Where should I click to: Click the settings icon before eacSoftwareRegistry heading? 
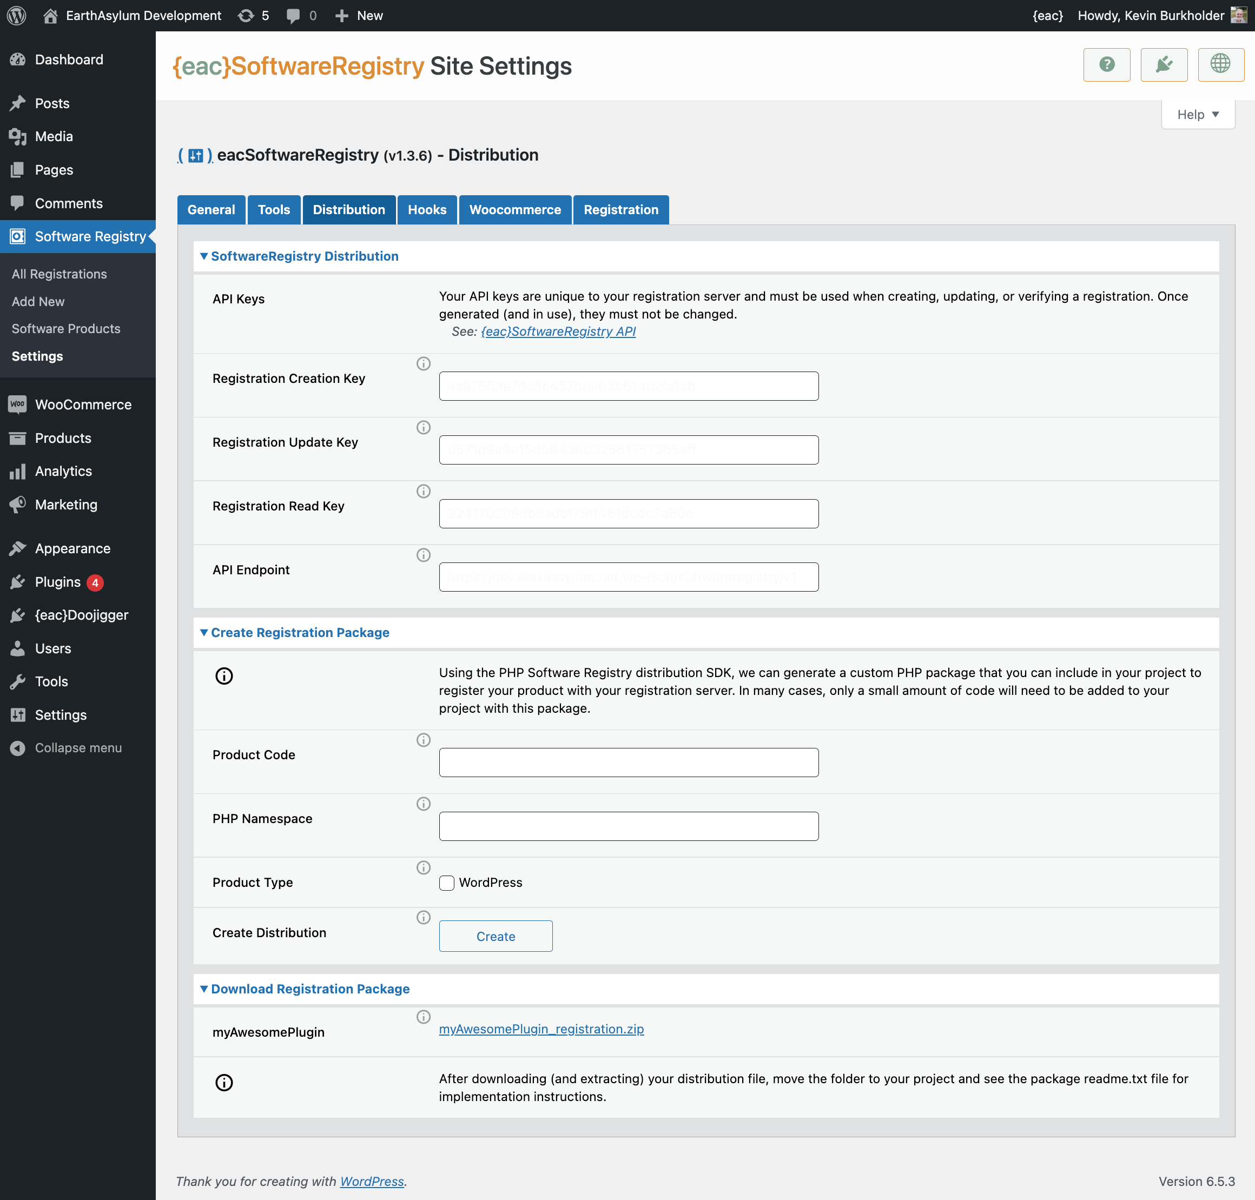(195, 155)
